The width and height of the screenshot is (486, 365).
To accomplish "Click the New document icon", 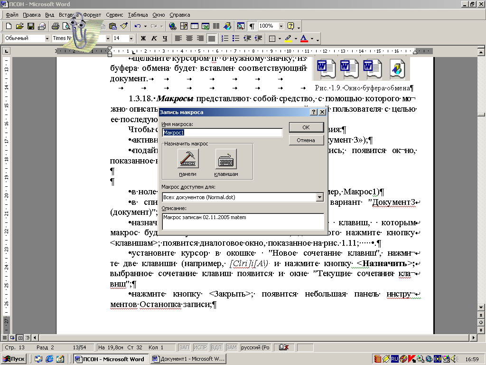I will click(9, 27).
